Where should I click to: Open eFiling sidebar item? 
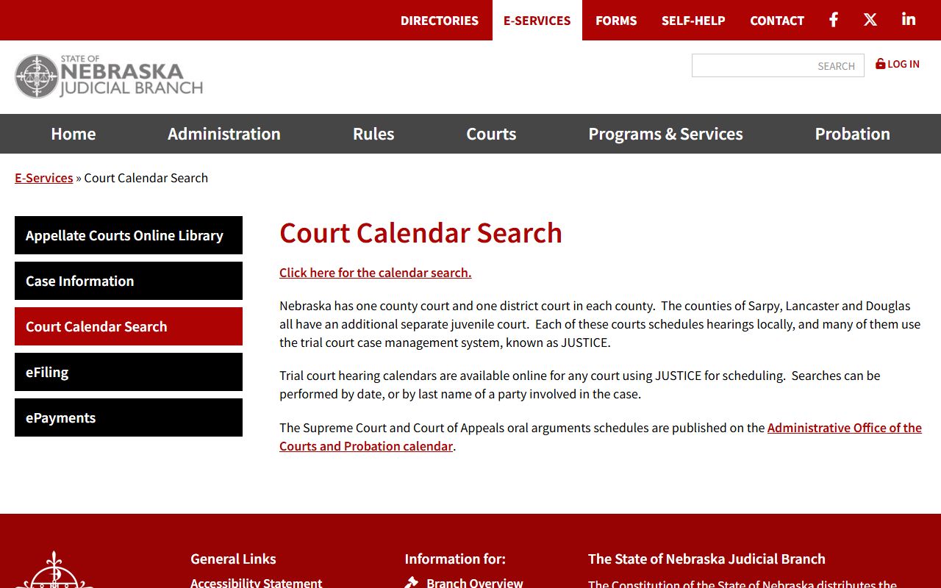pyautogui.click(x=129, y=372)
